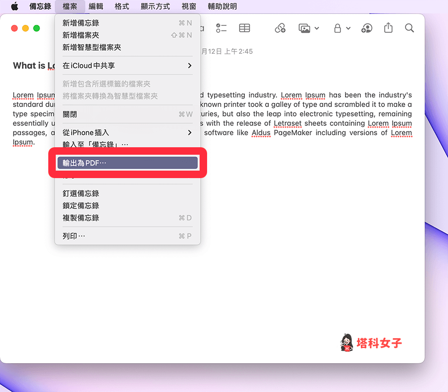The image size is (448, 392).
Task: Expand the lock dropdown arrow
Action: 348,29
